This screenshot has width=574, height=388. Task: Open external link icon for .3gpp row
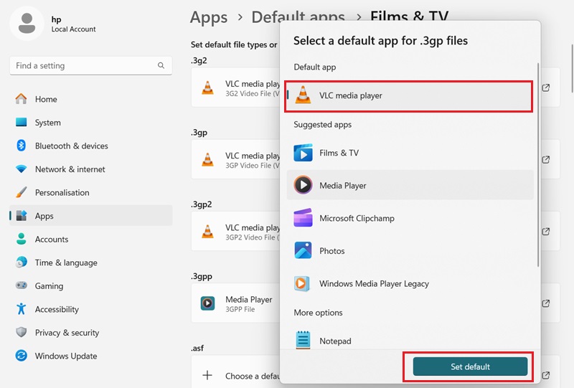[x=546, y=303]
